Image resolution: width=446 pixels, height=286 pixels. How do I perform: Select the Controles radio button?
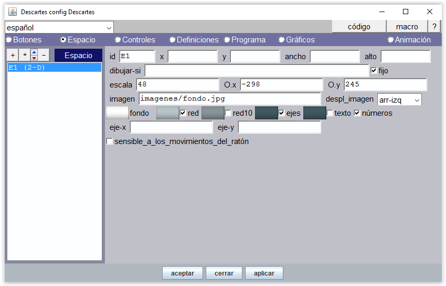click(118, 40)
